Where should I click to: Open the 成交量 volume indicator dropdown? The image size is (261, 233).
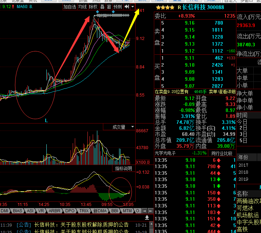[123, 127]
